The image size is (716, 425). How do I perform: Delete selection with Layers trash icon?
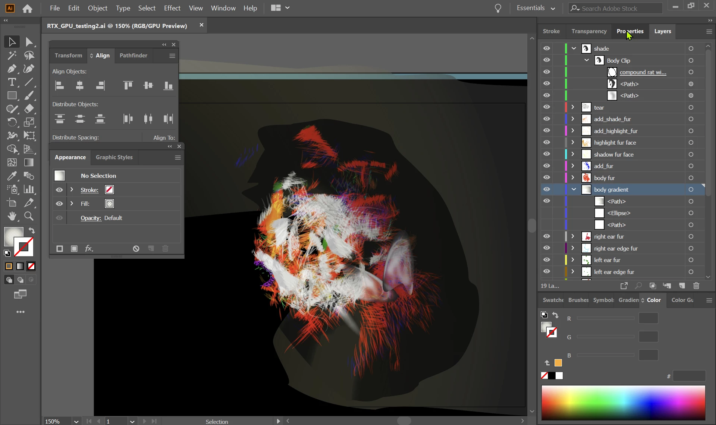pos(696,286)
